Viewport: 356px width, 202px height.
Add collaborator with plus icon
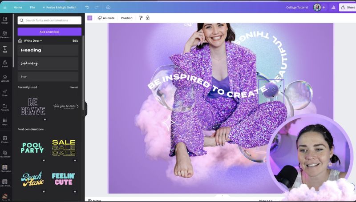coord(324,7)
